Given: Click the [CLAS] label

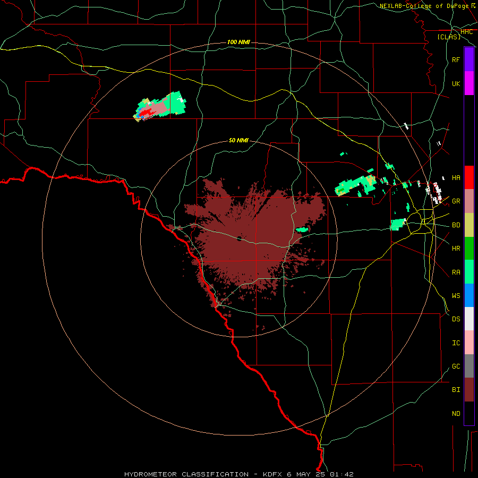Looking at the screenshot, I should [449, 37].
